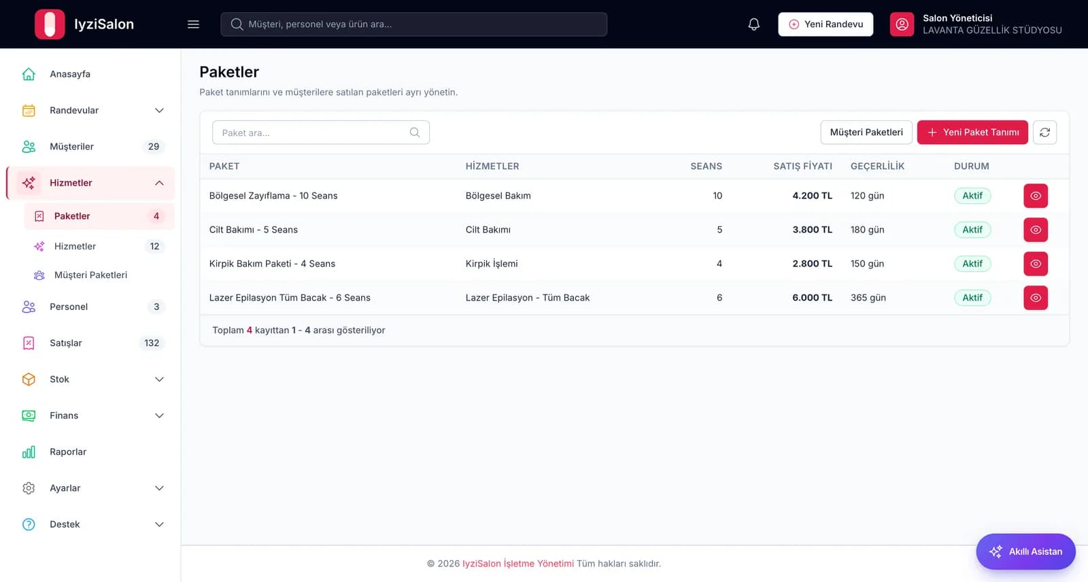This screenshot has height=582, width=1088.
Task: Expand the Ayarlar menu chevron
Action: tap(159, 488)
